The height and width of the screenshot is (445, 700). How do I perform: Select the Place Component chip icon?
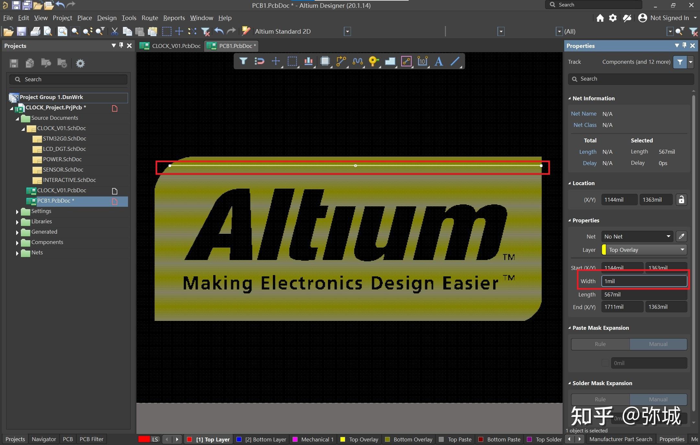click(x=324, y=61)
